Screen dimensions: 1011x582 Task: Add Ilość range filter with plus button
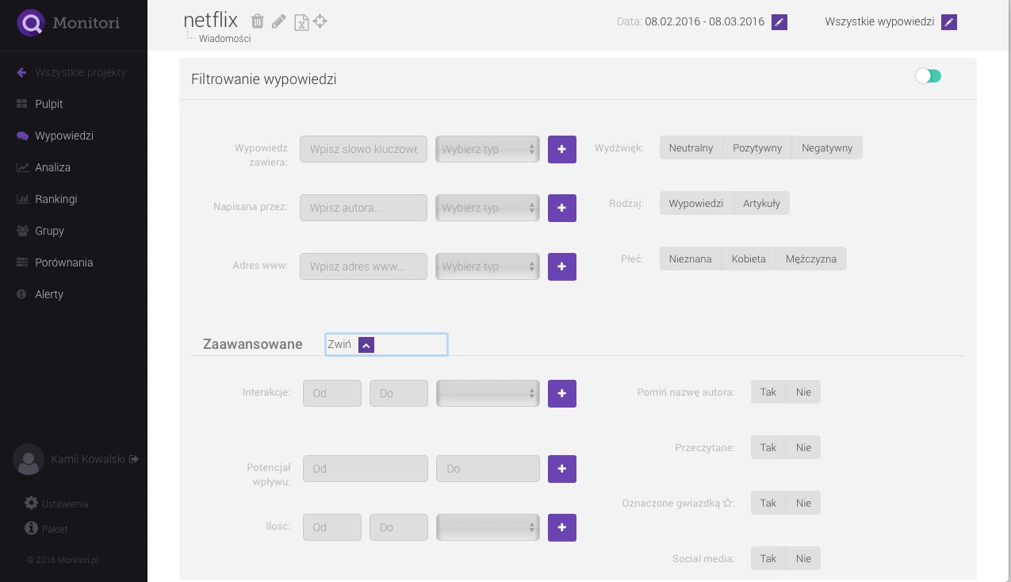(562, 527)
